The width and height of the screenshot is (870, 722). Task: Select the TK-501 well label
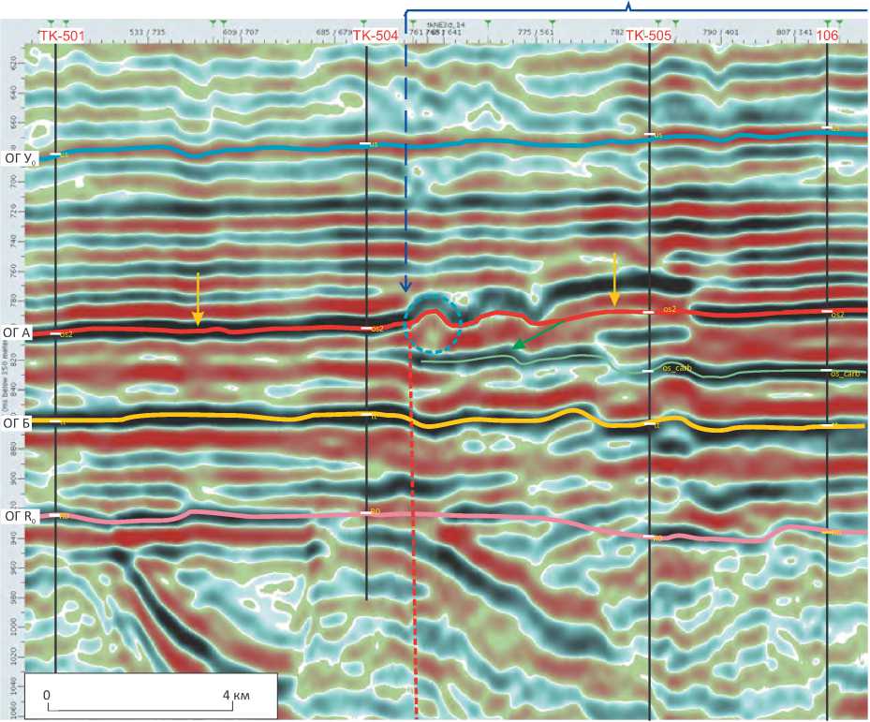[x=62, y=37]
